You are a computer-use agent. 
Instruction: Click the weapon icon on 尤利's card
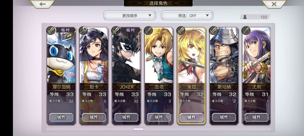coord(246,31)
